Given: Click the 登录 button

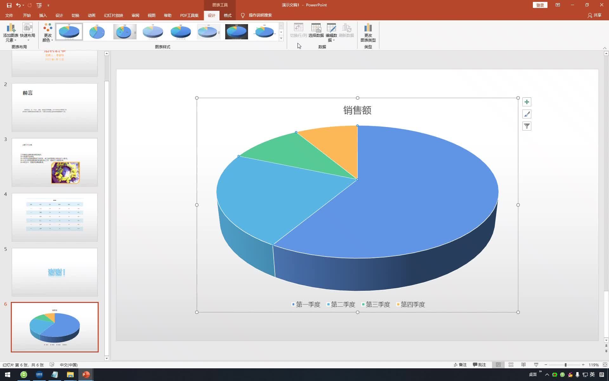Looking at the screenshot, I should pos(540,5).
